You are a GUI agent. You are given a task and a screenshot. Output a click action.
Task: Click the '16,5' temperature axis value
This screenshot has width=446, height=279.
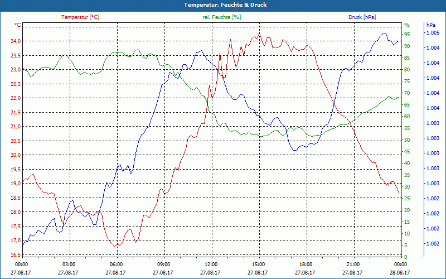tap(16, 254)
